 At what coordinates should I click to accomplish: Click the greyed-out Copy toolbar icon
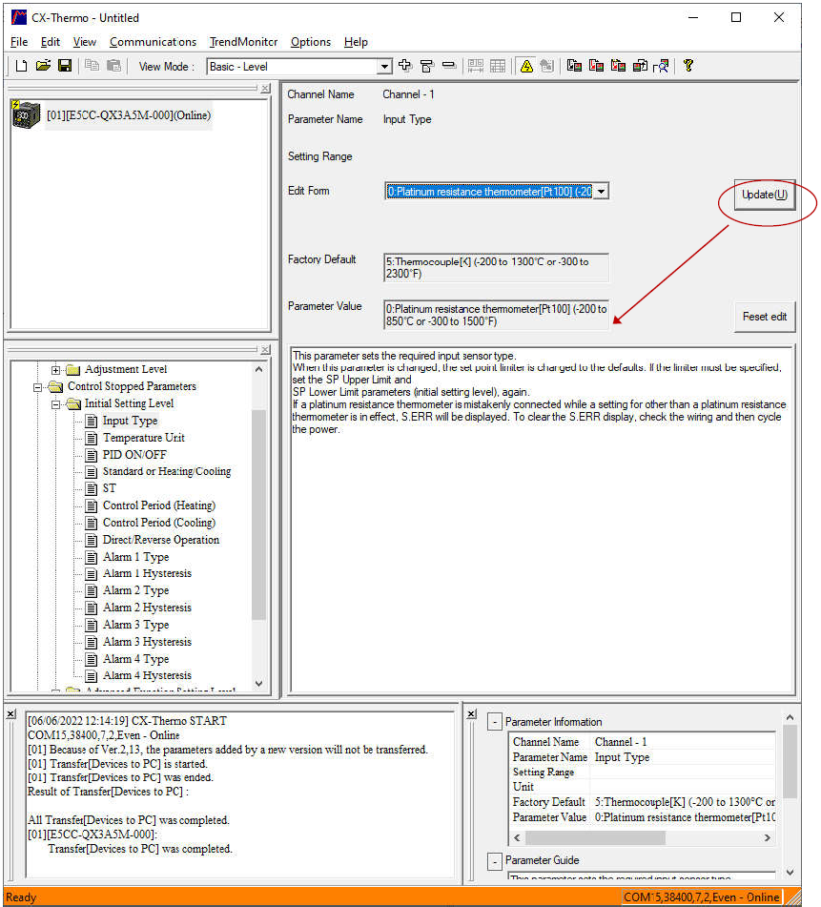(x=92, y=66)
